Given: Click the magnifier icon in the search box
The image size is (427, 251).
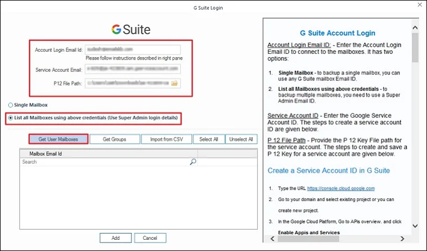Looking at the screenshot, I should coord(193,162).
